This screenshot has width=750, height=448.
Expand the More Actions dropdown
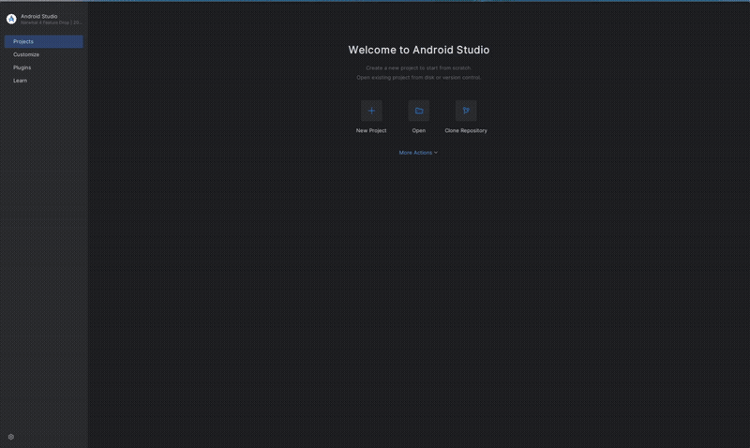[x=418, y=153]
